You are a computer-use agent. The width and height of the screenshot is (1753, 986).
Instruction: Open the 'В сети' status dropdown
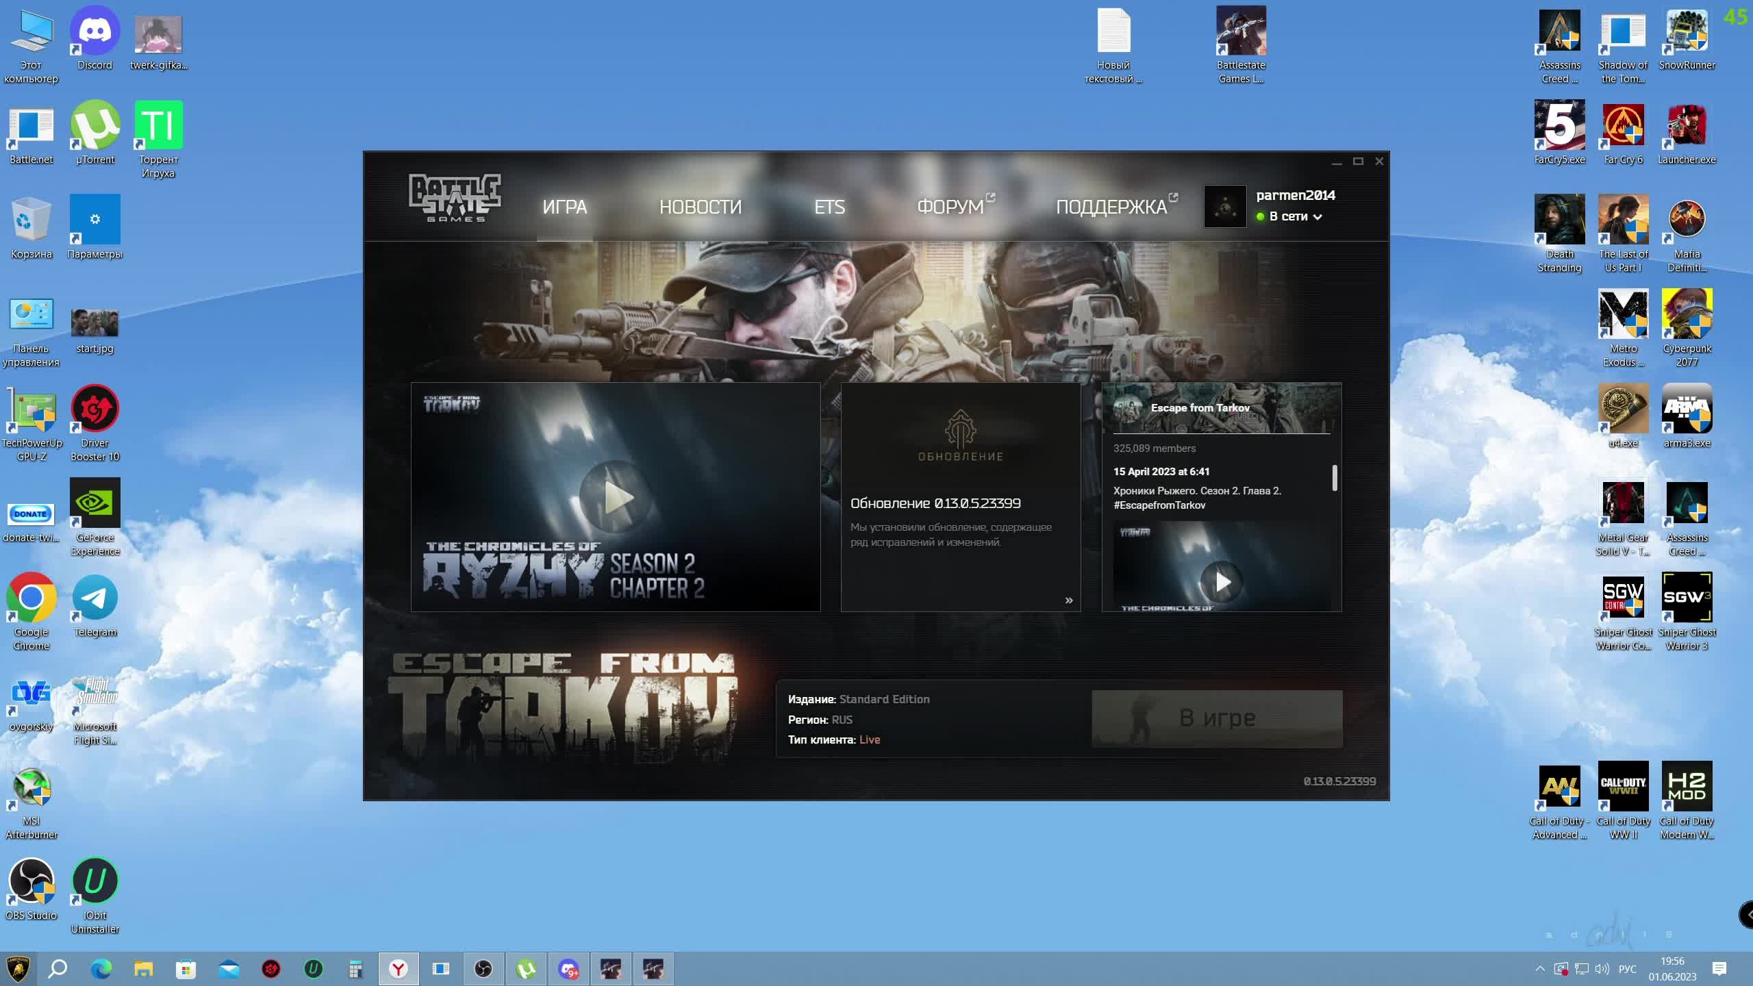point(1294,216)
